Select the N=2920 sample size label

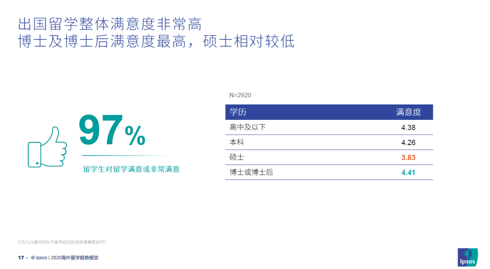point(240,95)
